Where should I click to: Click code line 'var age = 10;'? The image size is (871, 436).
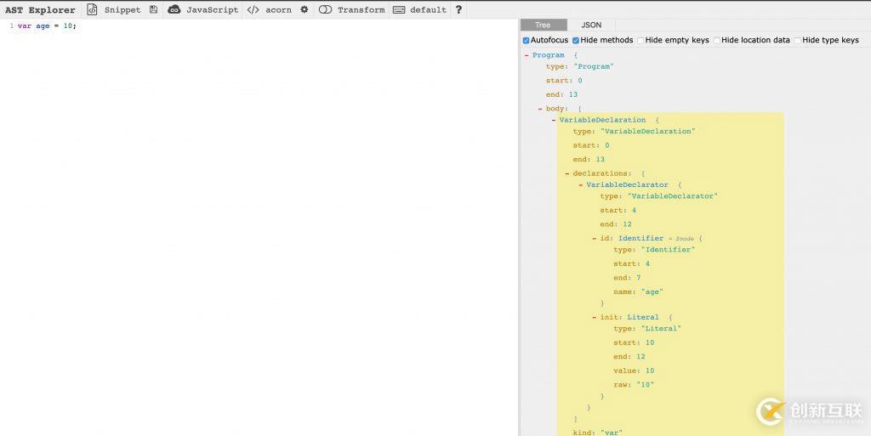[47, 26]
